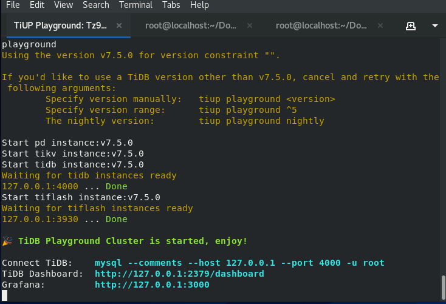Expand the Tabs menu

coord(171,5)
